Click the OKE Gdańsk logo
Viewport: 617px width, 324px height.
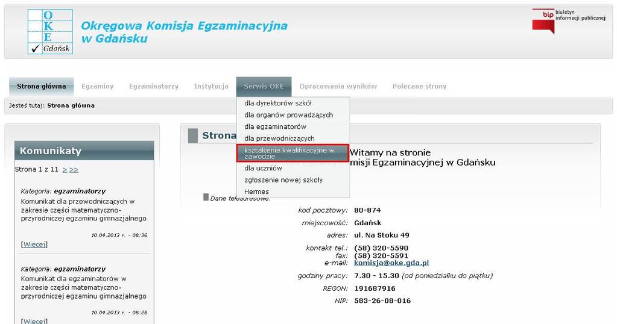[x=51, y=31]
